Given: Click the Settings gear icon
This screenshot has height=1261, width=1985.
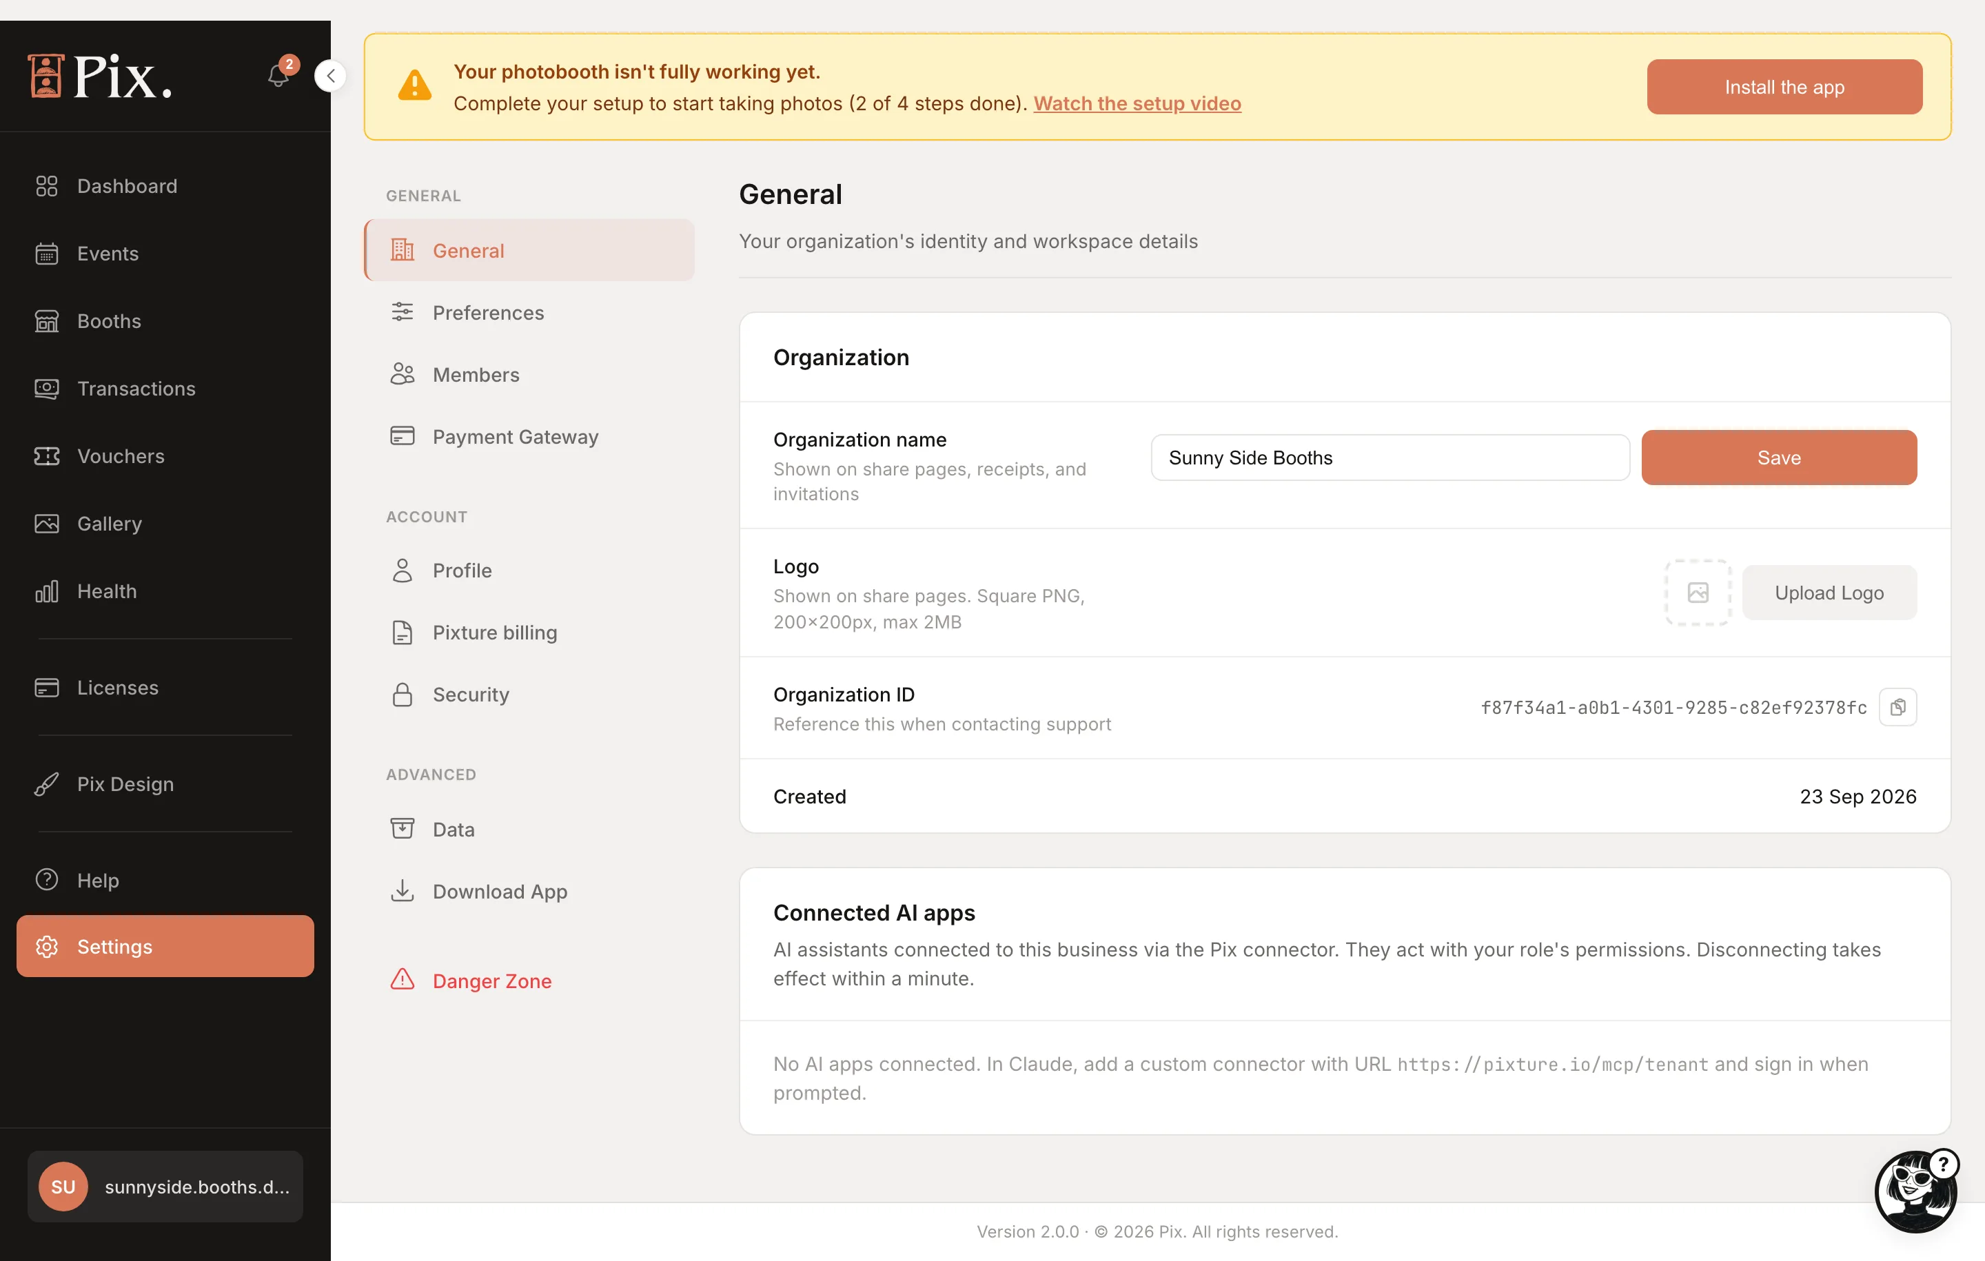Looking at the screenshot, I should click(x=47, y=946).
